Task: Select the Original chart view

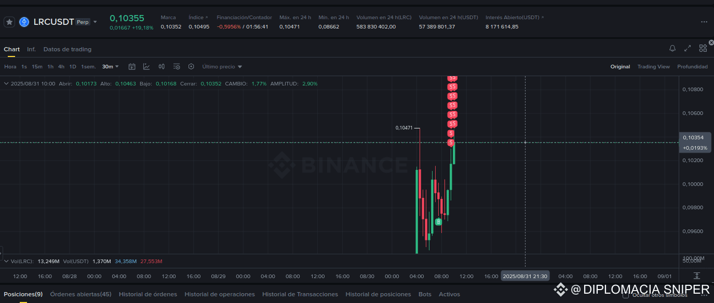Action: pyautogui.click(x=620, y=66)
